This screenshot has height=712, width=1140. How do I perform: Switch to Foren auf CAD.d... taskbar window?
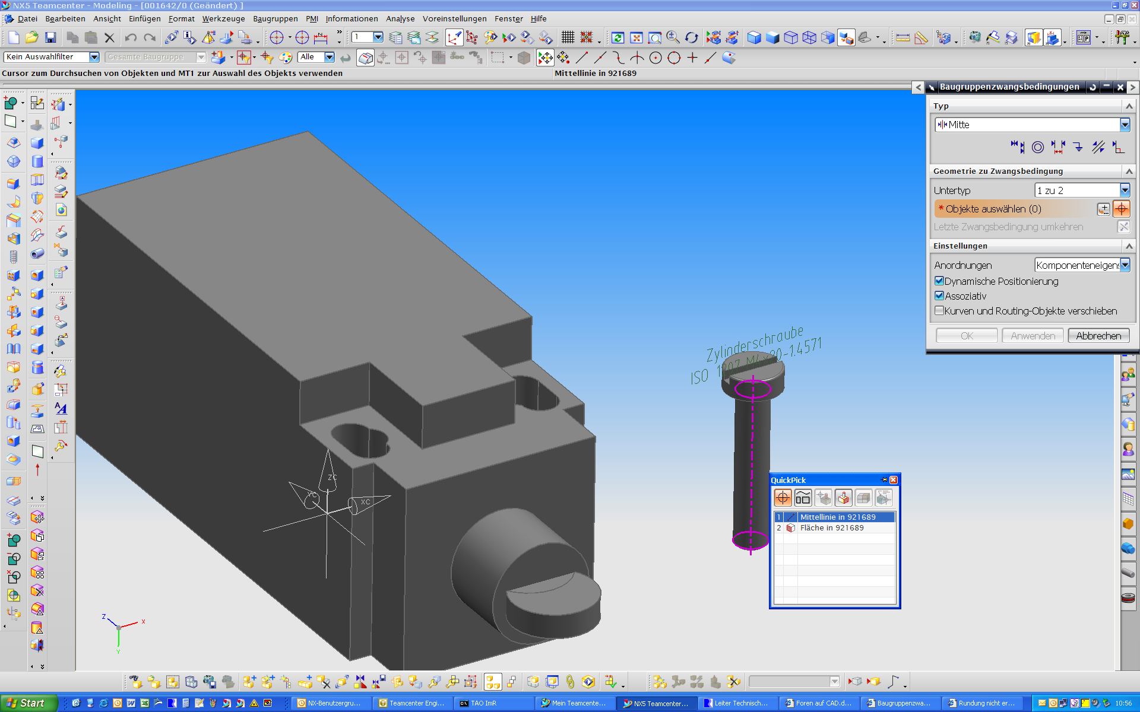click(x=819, y=703)
